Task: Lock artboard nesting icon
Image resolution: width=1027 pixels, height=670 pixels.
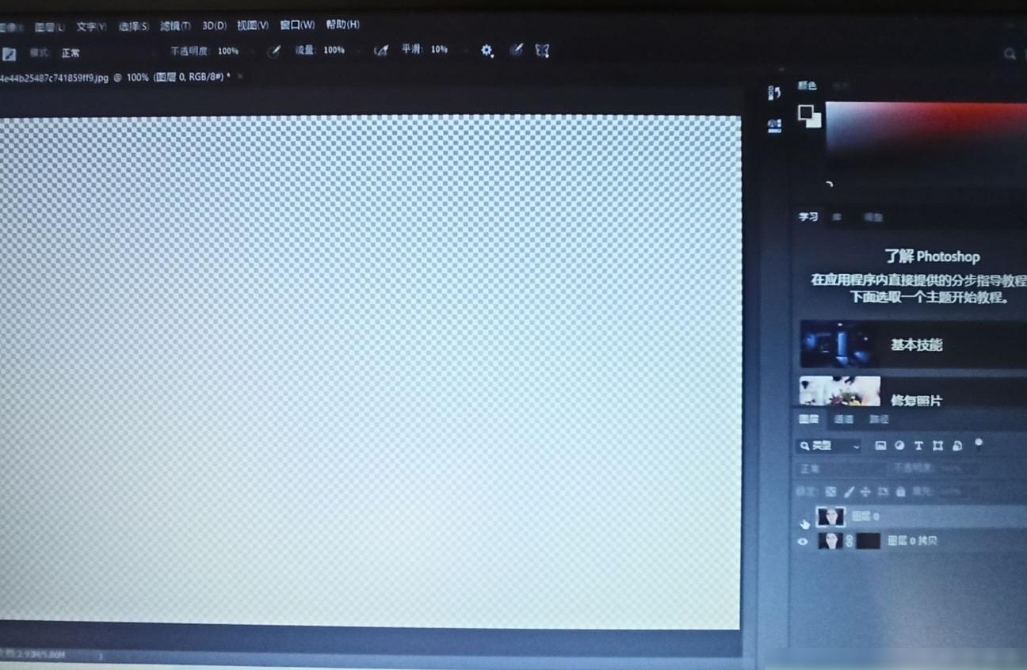Action: click(x=883, y=492)
